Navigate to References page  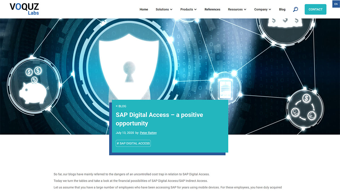coord(212,9)
